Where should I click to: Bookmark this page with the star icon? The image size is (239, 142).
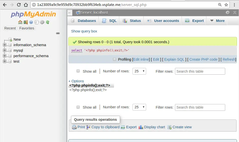click(x=226, y=5)
